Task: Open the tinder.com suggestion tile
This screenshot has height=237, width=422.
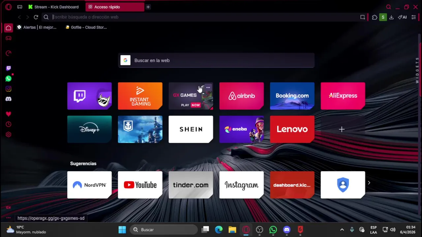Action: [x=191, y=185]
